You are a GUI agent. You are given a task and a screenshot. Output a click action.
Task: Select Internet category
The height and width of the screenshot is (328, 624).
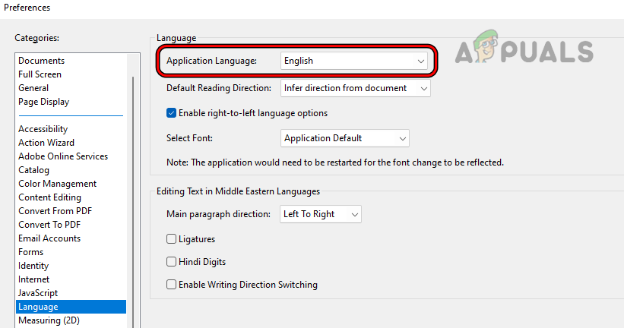click(34, 279)
